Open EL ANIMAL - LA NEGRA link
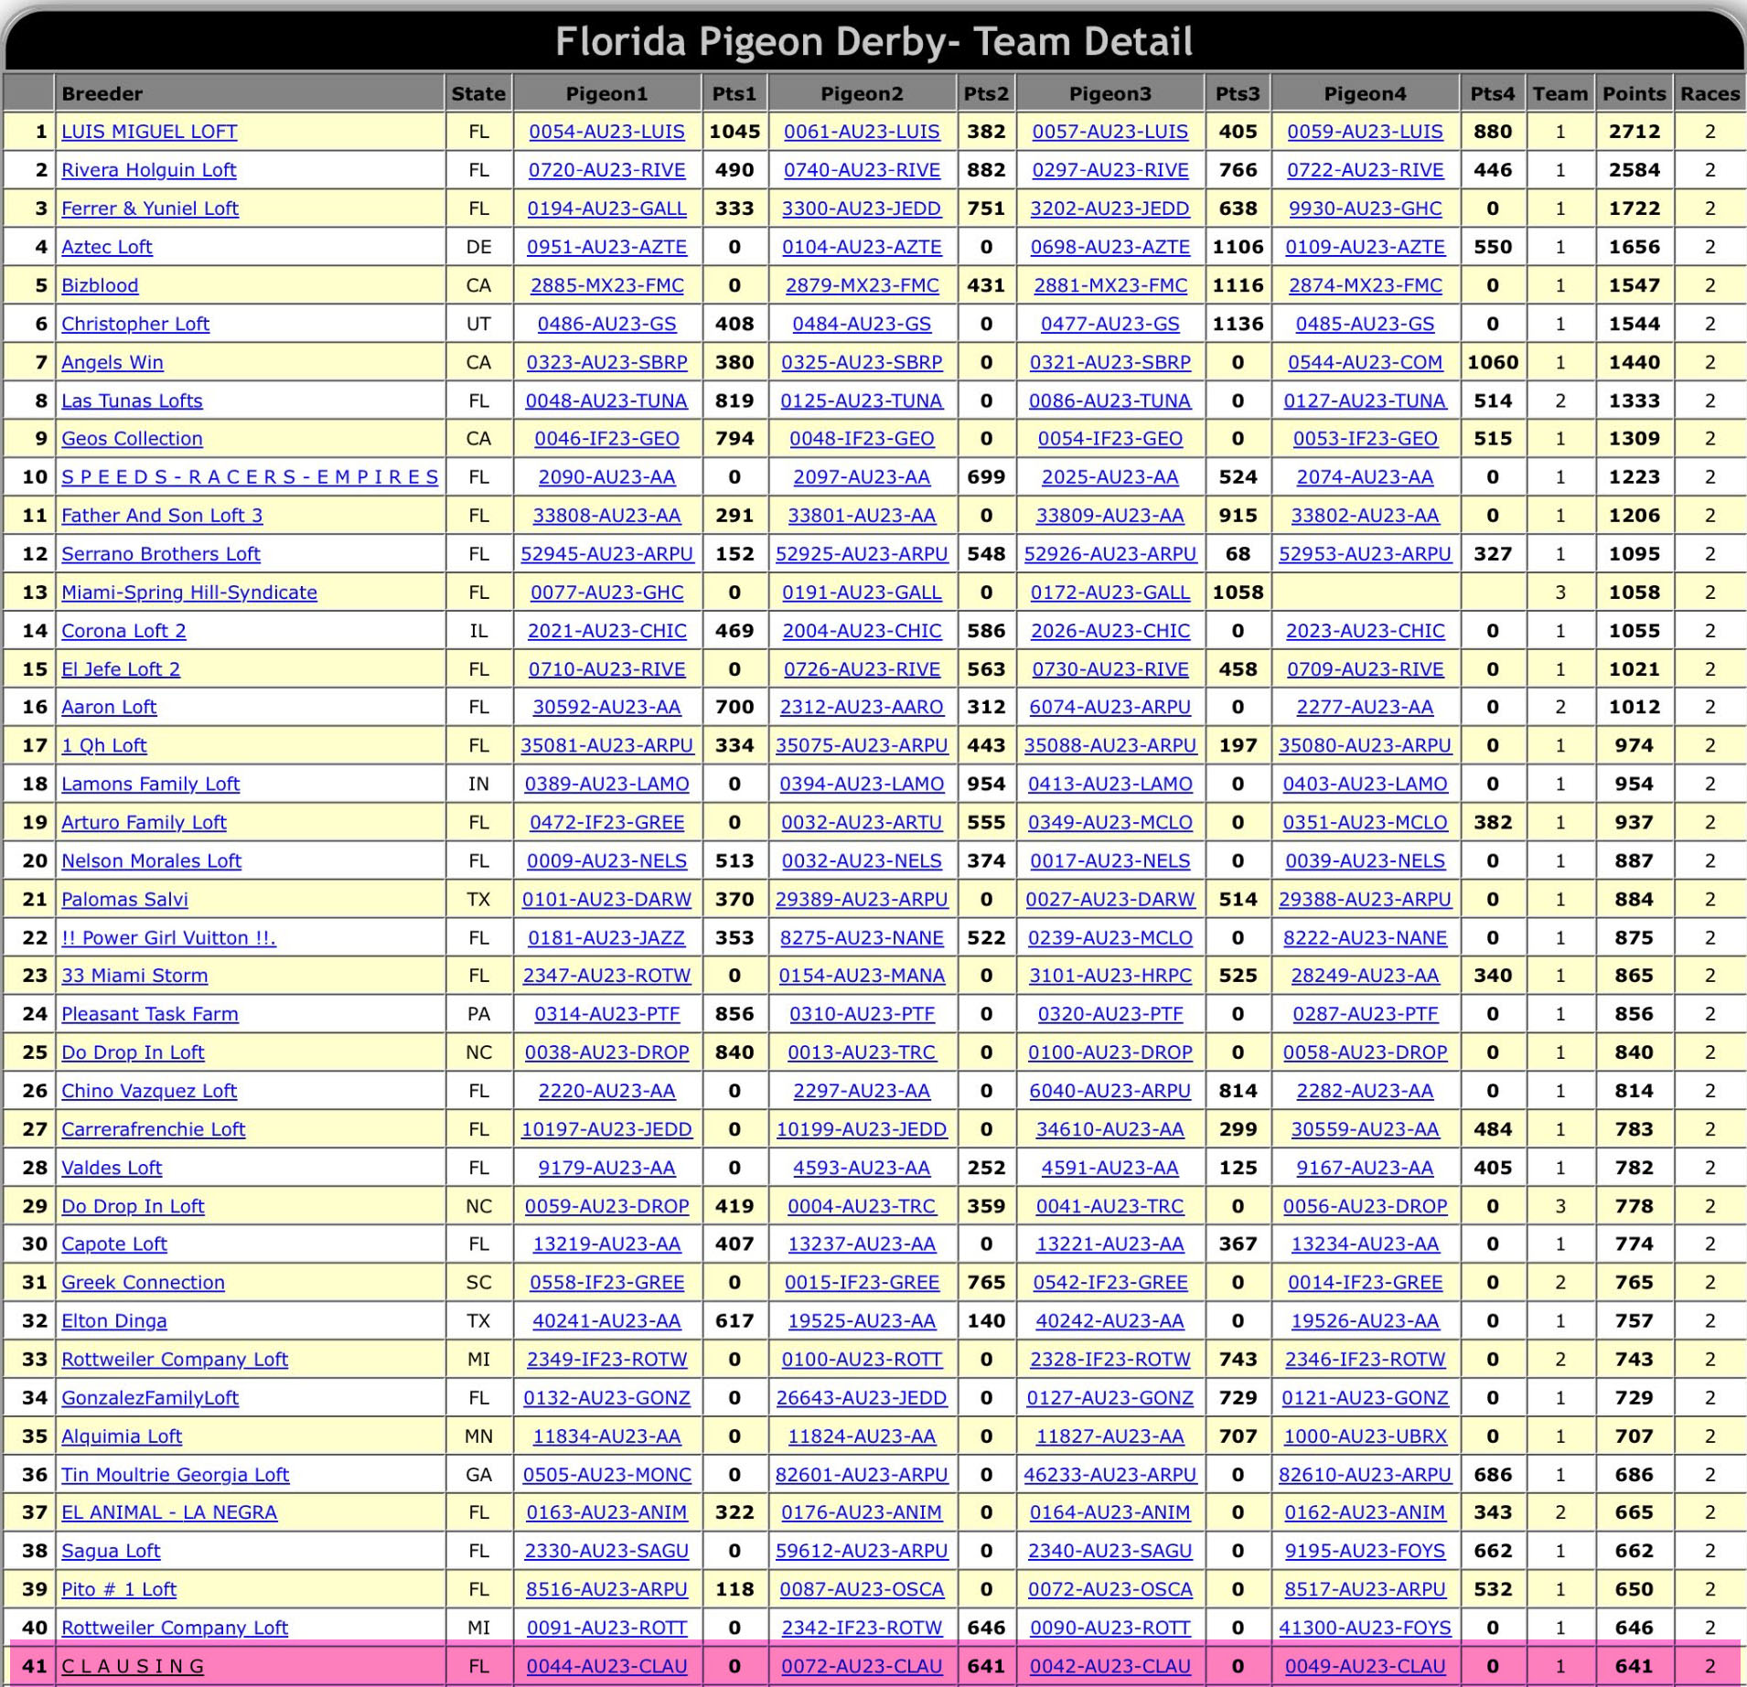Image resolution: width=1747 pixels, height=1687 pixels. click(169, 1512)
